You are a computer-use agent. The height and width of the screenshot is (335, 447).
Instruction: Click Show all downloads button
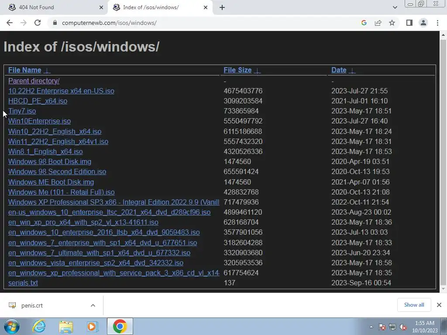coord(414,305)
